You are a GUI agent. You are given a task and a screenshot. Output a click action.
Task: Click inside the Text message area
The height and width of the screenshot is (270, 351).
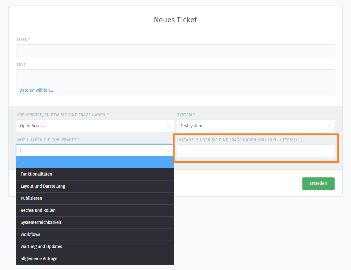[x=175, y=77]
